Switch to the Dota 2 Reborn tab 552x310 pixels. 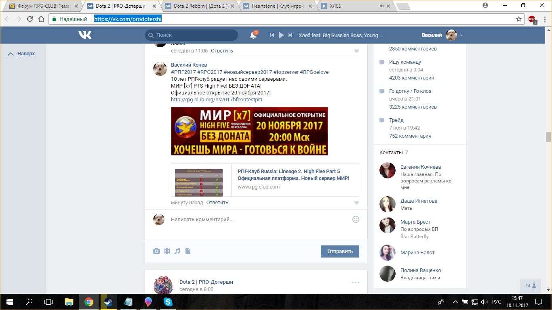tap(200, 6)
